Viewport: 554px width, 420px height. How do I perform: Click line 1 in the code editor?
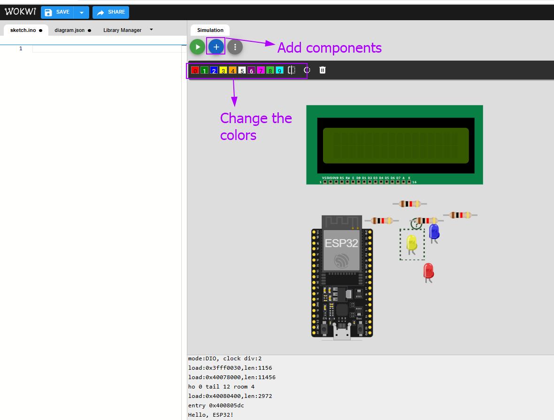pyautogui.click(x=109, y=48)
